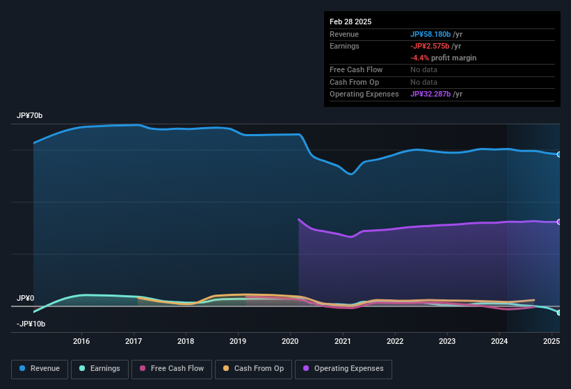Viewport: 571px width, 389px height.
Task: Click the 2021 x-axis label
Action: click(x=343, y=341)
